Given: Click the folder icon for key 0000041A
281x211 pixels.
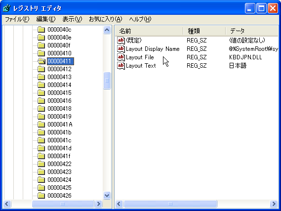Looking at the screenshot, I should 41,124.
